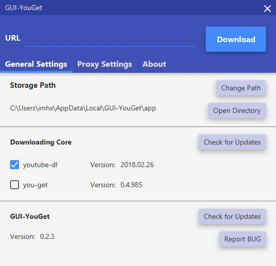Open the Proxy Settings tab

[104, 64]
